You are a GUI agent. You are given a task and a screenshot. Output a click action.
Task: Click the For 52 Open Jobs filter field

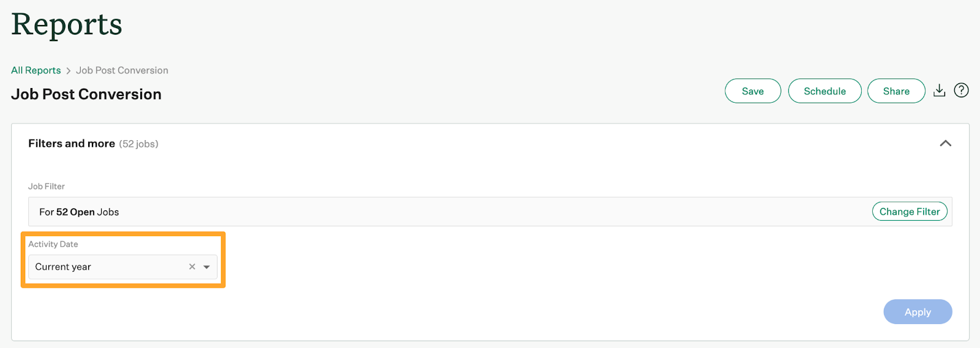490,212
